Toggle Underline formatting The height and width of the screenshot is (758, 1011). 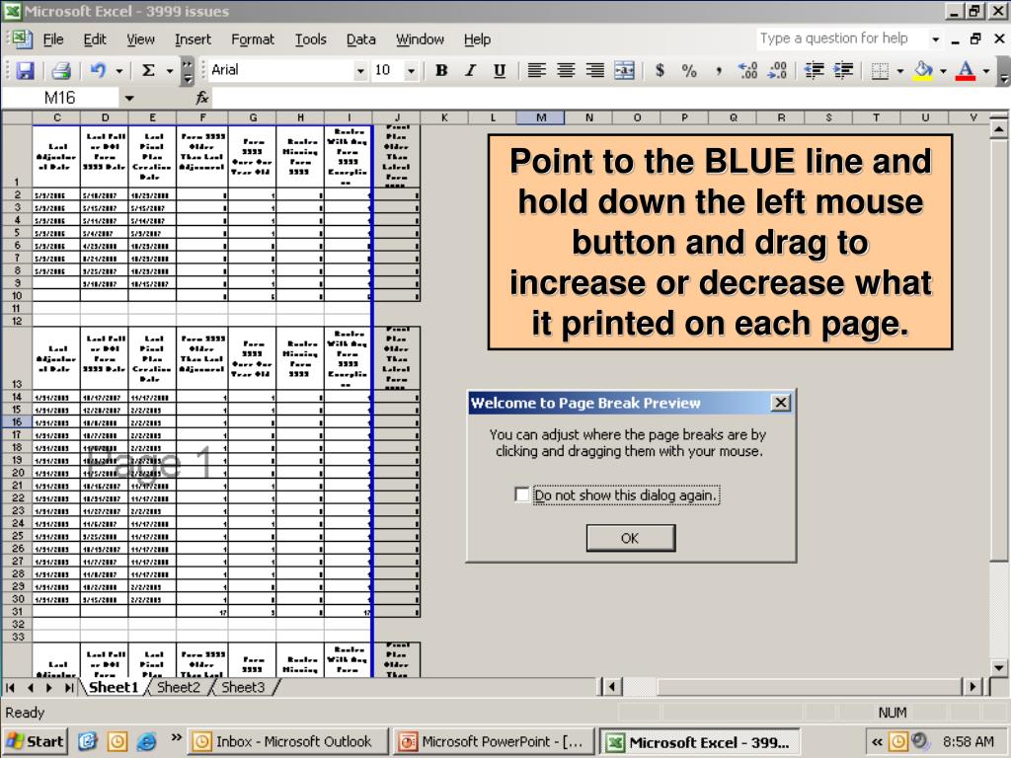click(x=499, y=70)
